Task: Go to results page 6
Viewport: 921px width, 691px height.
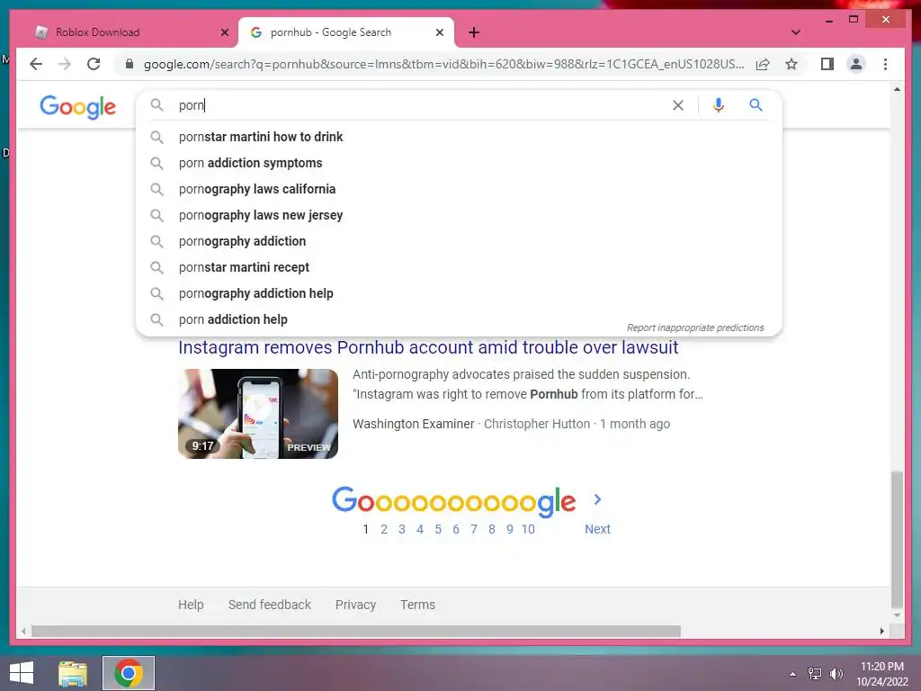Action: tap(456, 529)
